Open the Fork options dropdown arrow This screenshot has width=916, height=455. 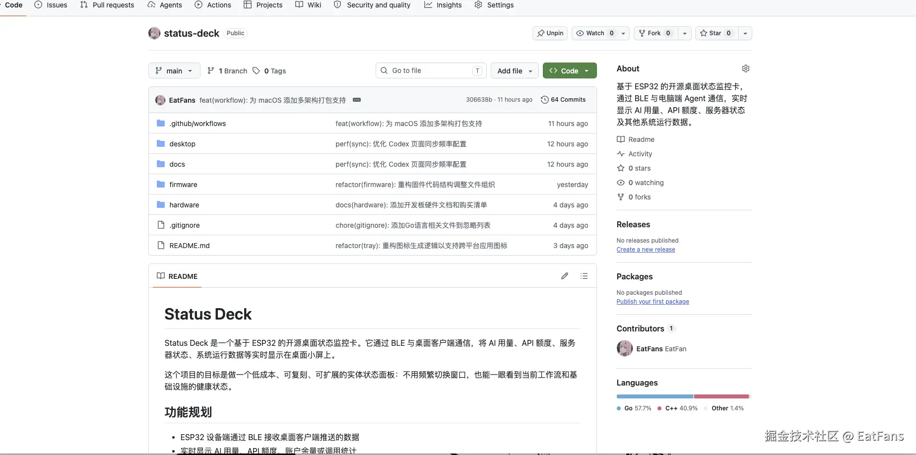[x=685, y=33]
